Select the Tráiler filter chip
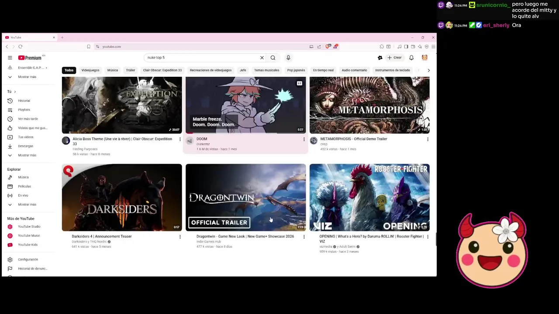This screenshot has width=559, height=314. (131, 70)
